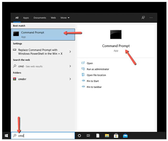Switch to the Documents tab
Viewport: 168px width, 141px height.
pos(40,18)
